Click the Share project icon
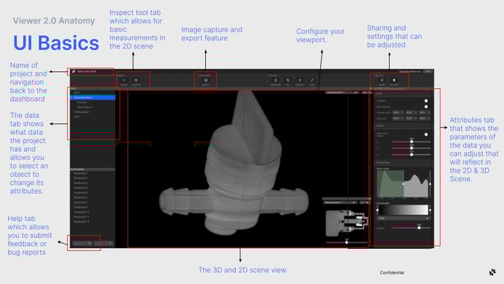Image resolution: width=504 pixels, height=284 pixels. point(382,81)
